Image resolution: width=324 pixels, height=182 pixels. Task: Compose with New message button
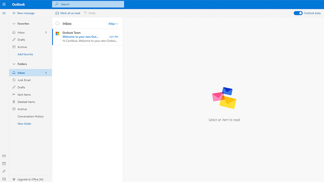point(23,13)
